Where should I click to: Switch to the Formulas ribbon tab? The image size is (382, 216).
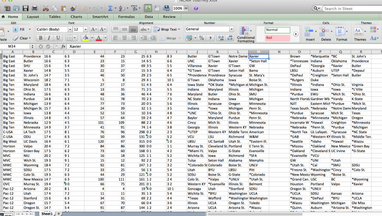(x=127, y=17)
